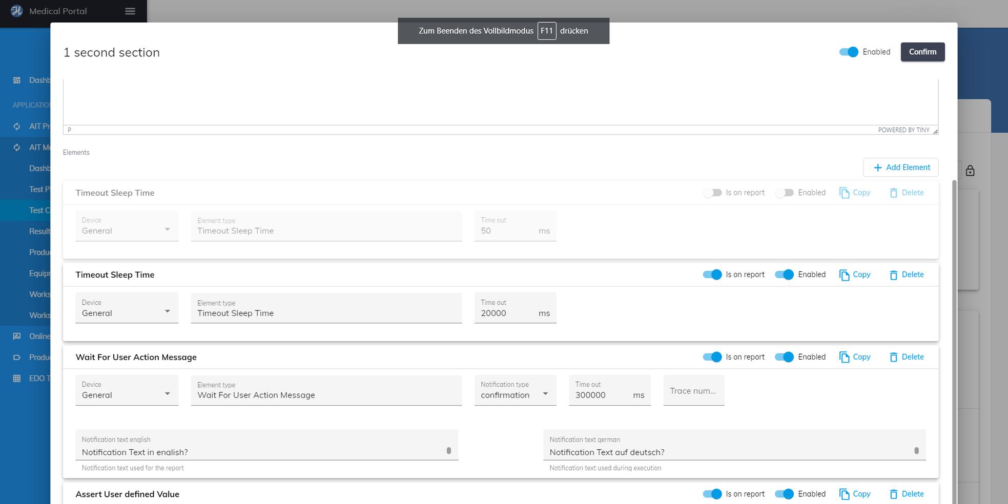Click the hamburger menu icon
This screenshot has height=504, width=1008.
tap(130, 11)
